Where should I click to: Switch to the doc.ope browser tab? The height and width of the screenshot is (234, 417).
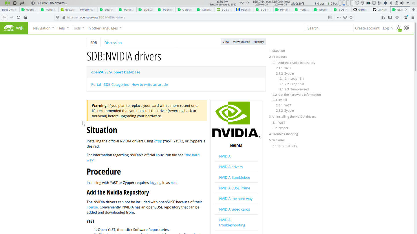[x=68, y=10]
